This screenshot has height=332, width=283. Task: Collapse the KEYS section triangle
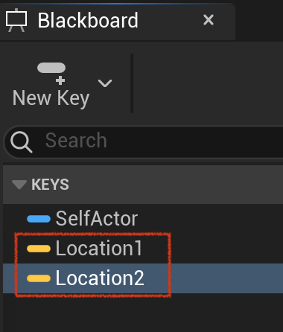point(19,185)
